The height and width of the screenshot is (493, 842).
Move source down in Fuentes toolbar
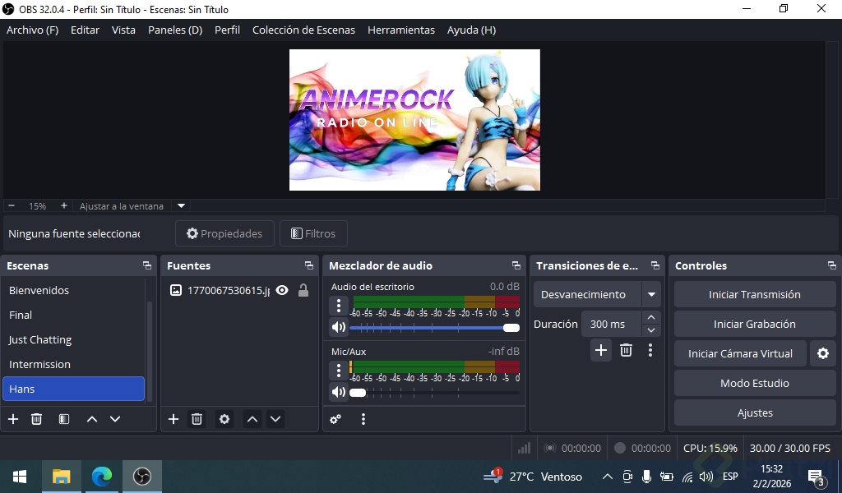[x=275, y=419]
